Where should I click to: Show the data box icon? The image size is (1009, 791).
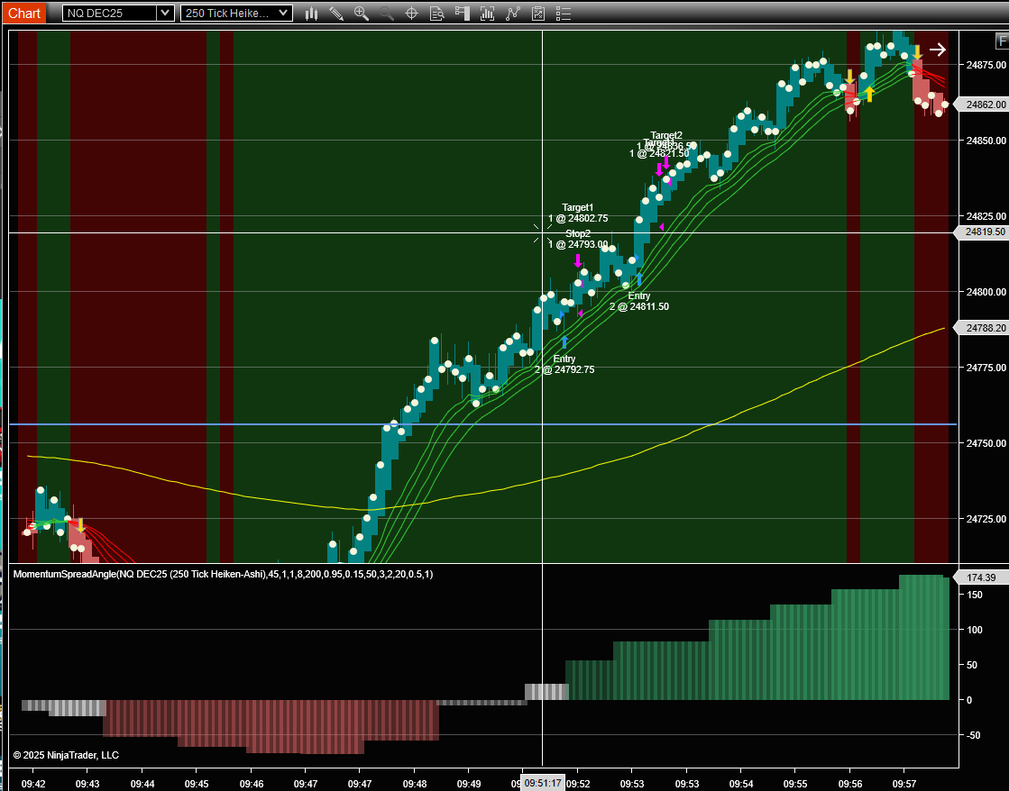(x=437, y=14)
